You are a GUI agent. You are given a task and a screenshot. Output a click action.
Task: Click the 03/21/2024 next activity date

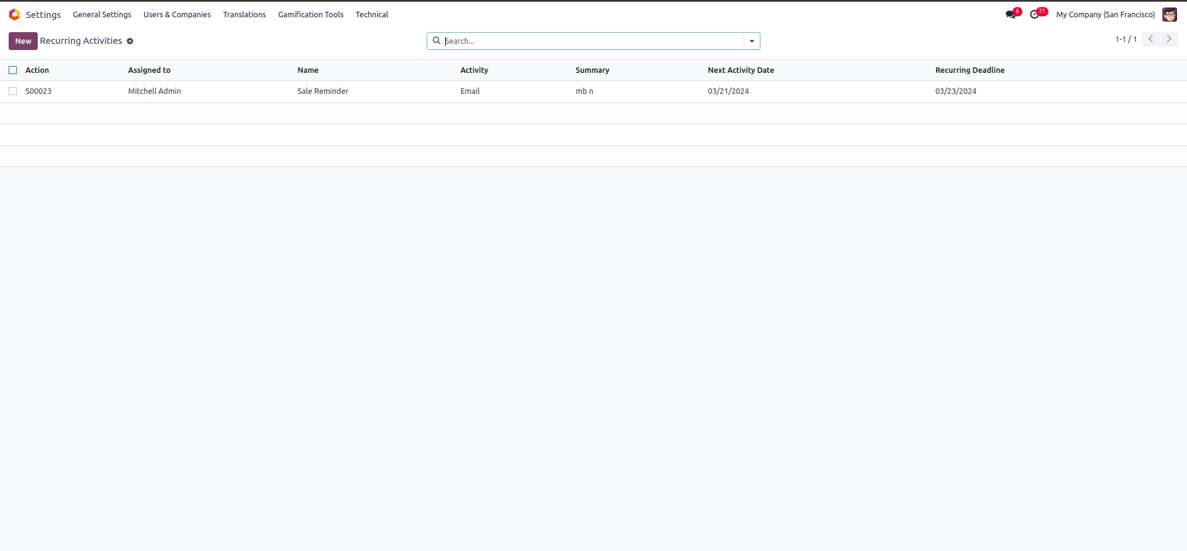pos(728,91)
